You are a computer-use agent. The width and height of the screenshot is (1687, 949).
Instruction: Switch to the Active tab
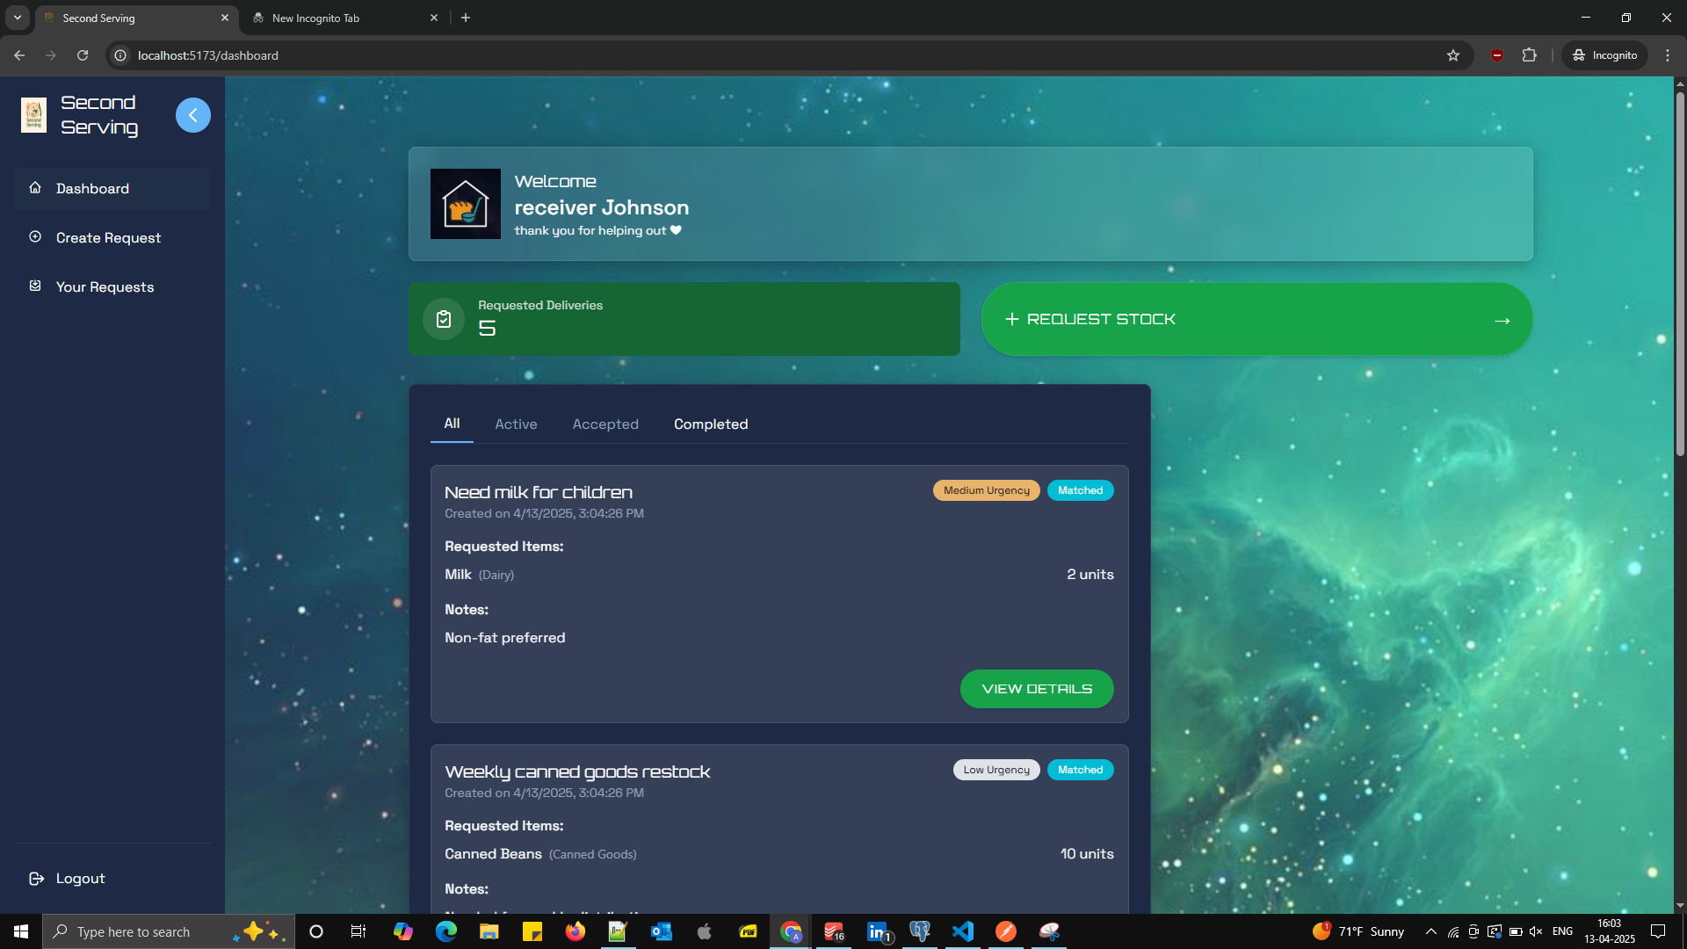(x=516, y=424)
